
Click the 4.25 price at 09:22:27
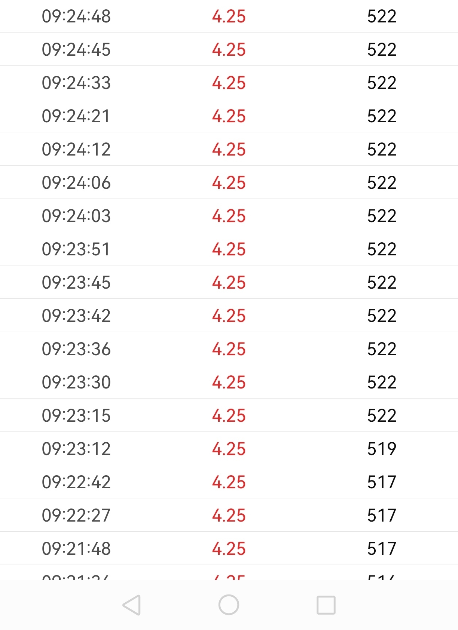pos(229,515)
